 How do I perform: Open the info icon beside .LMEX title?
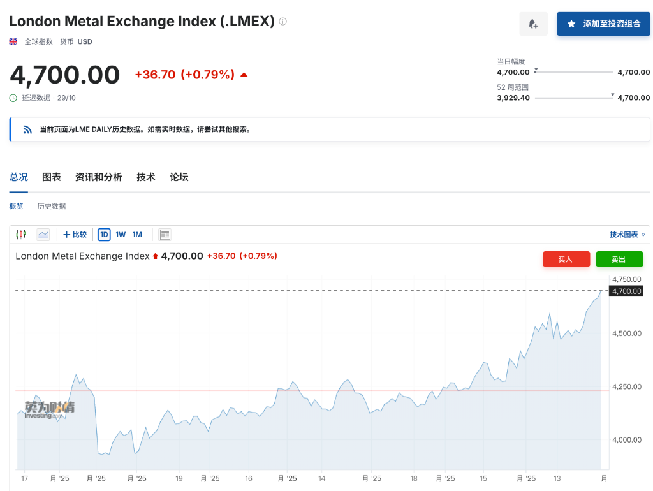(x=282, y=21)
